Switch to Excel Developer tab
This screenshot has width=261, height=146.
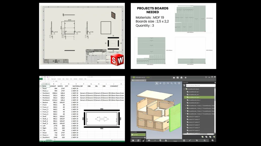click(81, 79)
